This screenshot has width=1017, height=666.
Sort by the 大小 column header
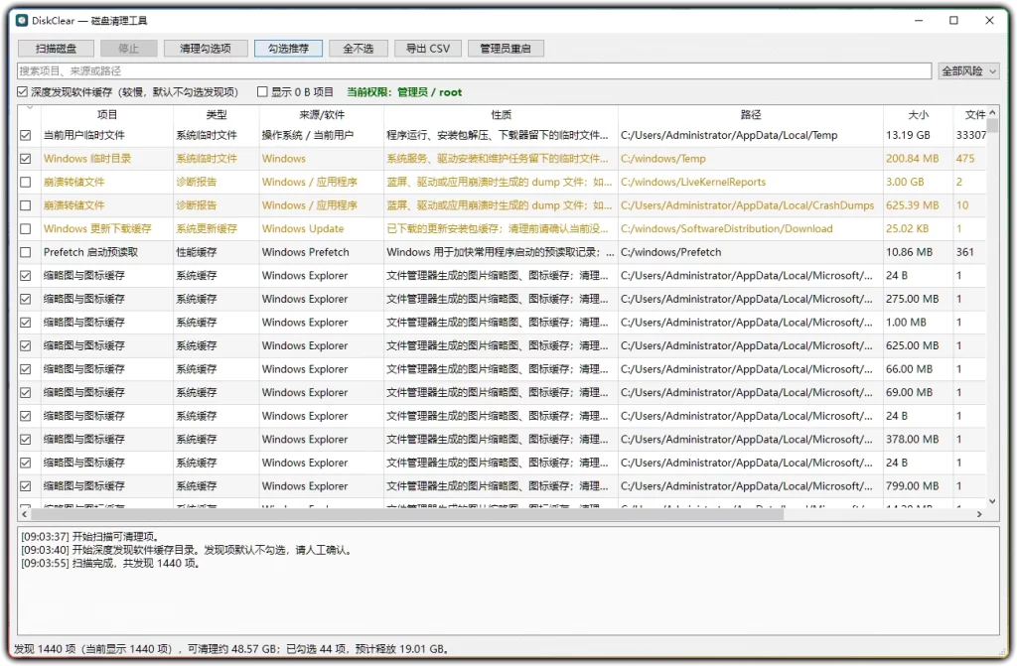(x=918, y=115)
